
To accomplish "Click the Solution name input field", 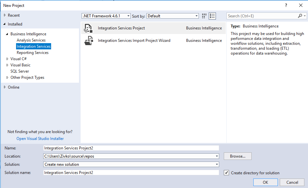I will tap(131, 173).
